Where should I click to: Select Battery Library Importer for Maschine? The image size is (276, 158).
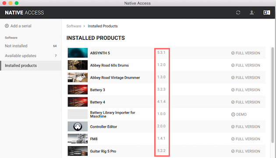[113, 114]
